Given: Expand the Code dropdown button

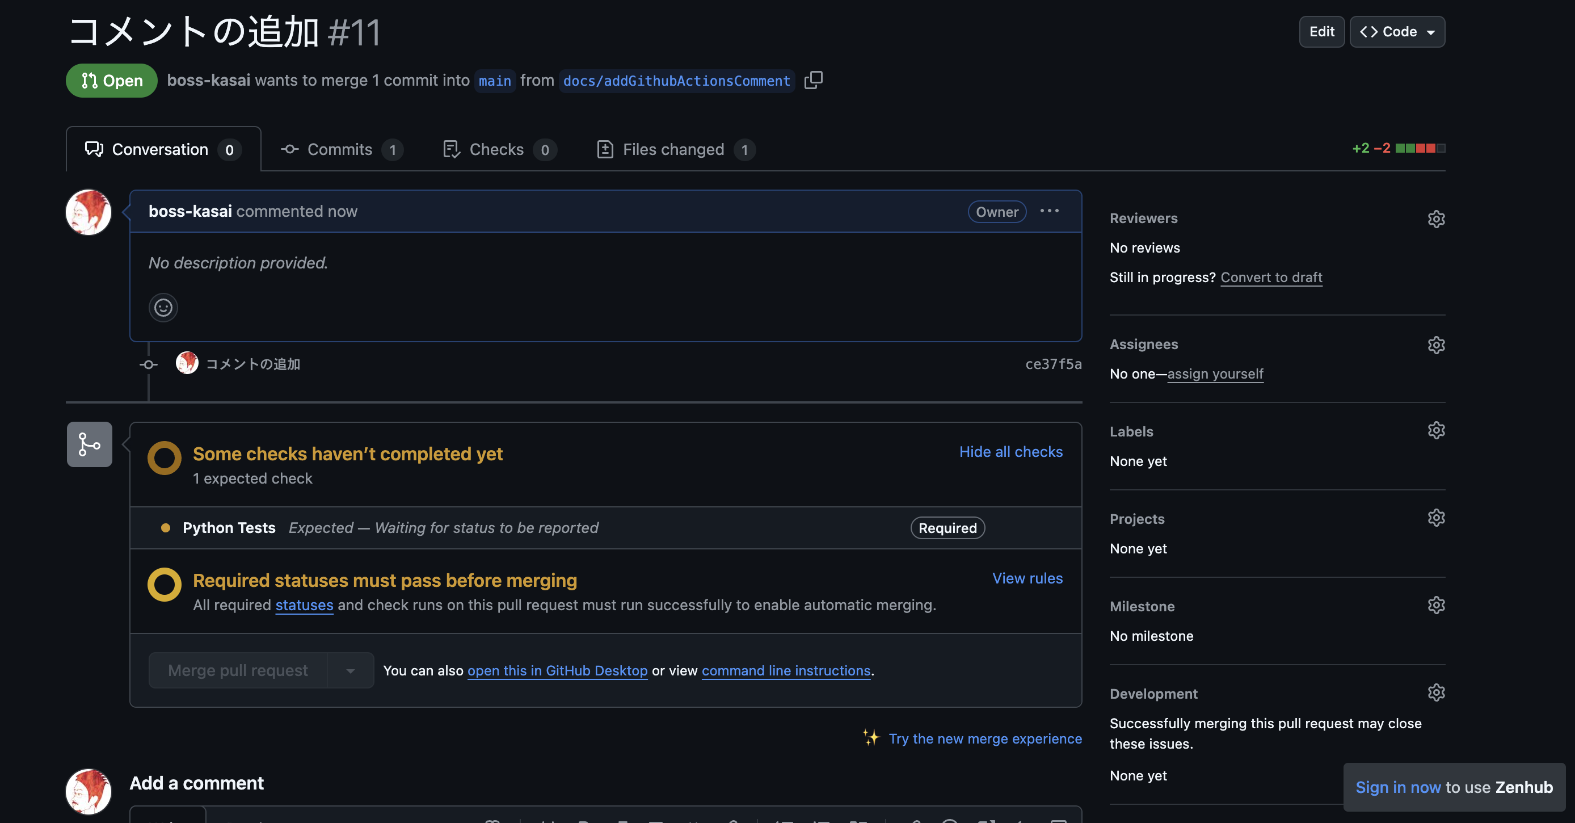Looking at the screenshot, I should (x=1397, y=32).
